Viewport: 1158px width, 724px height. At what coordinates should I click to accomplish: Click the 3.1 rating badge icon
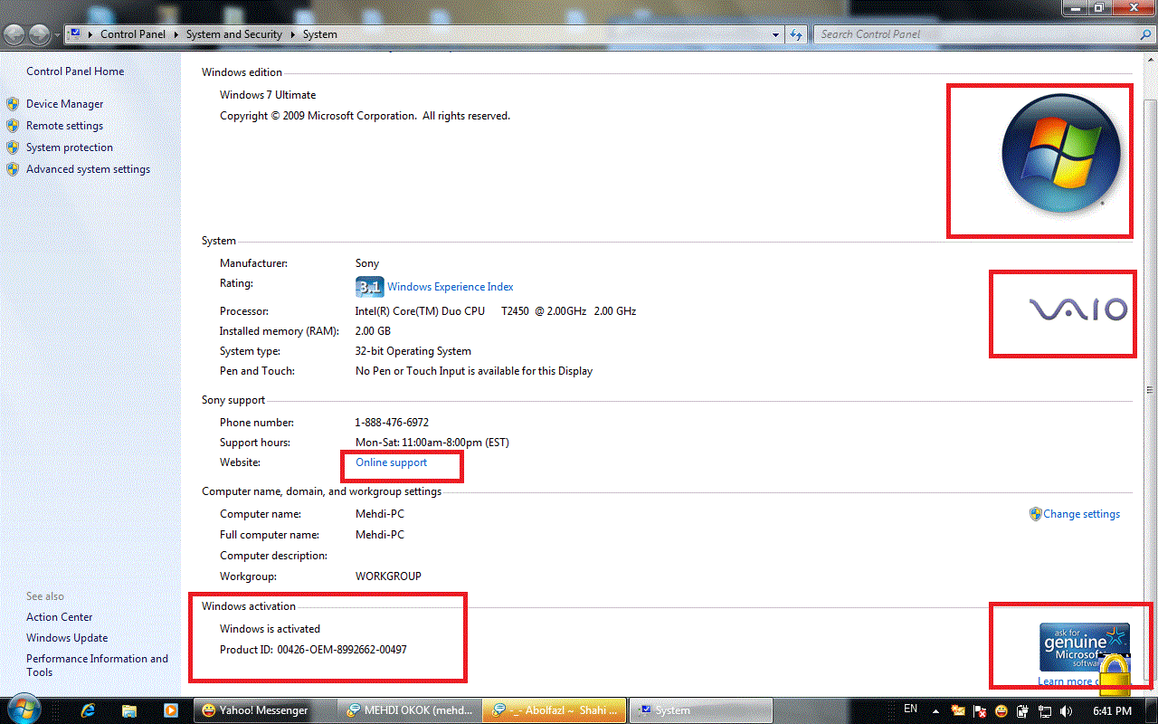click(x=369, y=287)
